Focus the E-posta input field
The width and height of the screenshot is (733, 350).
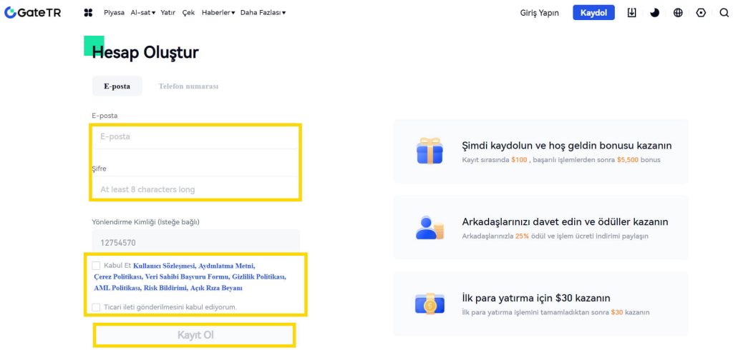[x=195, y=136]
